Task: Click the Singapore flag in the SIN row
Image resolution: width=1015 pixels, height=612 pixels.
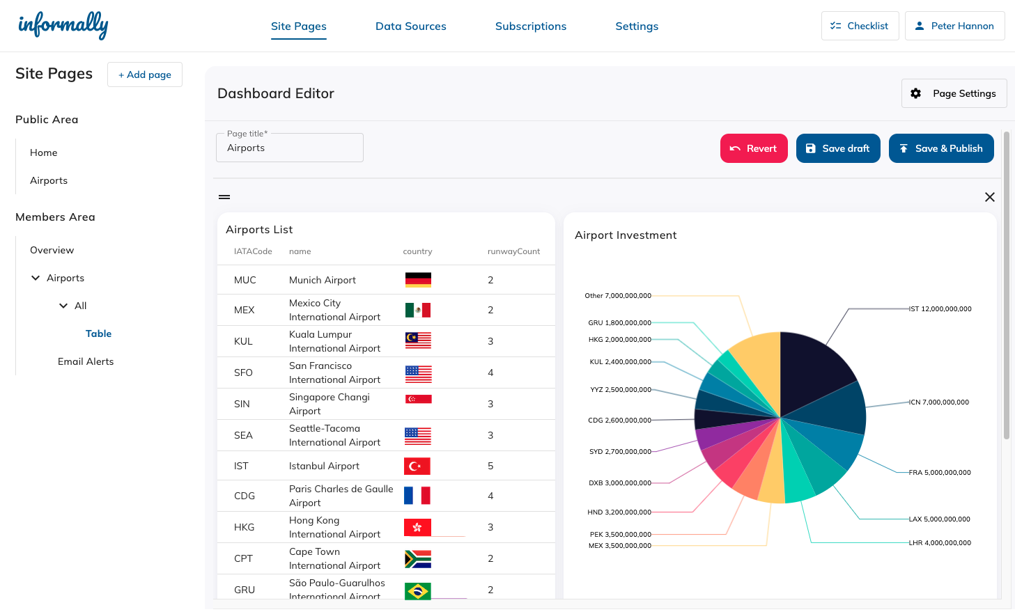Action: 419,399
